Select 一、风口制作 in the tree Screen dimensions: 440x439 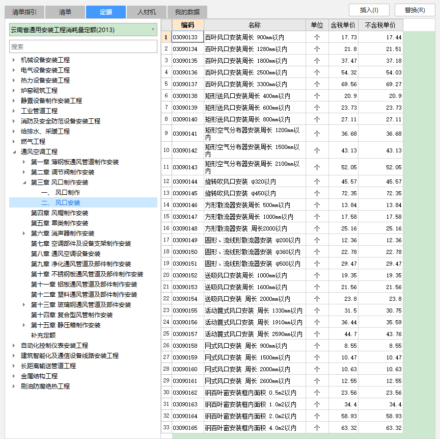tap(60, 193)
